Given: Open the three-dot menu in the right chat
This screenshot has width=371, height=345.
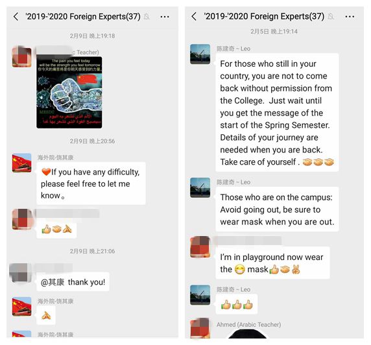Looking at the screenshot, I should pyautogui.click(x=350, y=17).
